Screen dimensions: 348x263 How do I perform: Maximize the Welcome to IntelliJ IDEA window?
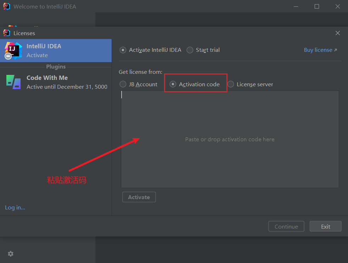tap(317, 6)
